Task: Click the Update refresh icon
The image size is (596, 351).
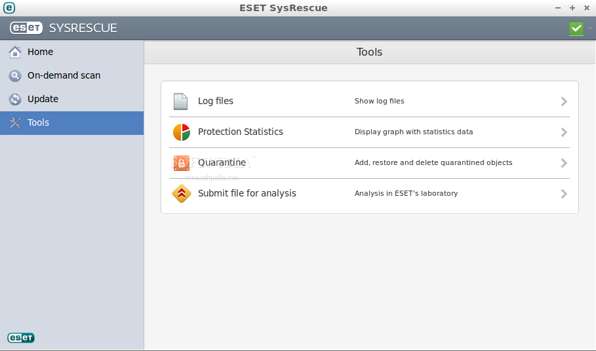Action: click(15, 99)
